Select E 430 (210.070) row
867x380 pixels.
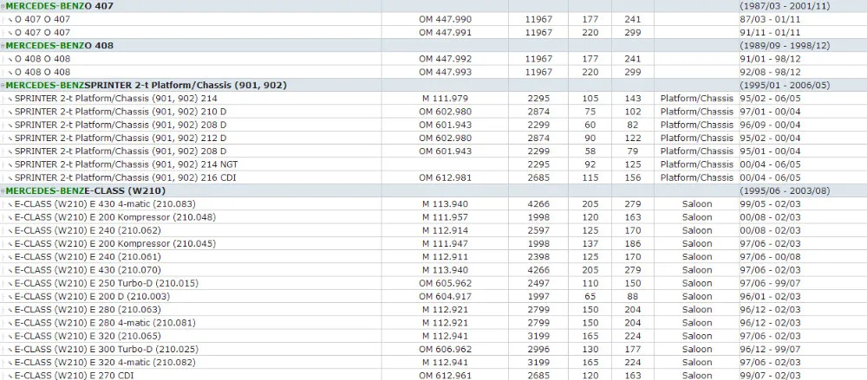point(433,270)
